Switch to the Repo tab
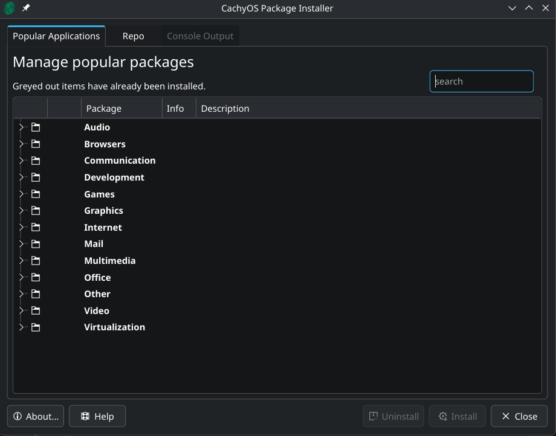 [132, 36]
